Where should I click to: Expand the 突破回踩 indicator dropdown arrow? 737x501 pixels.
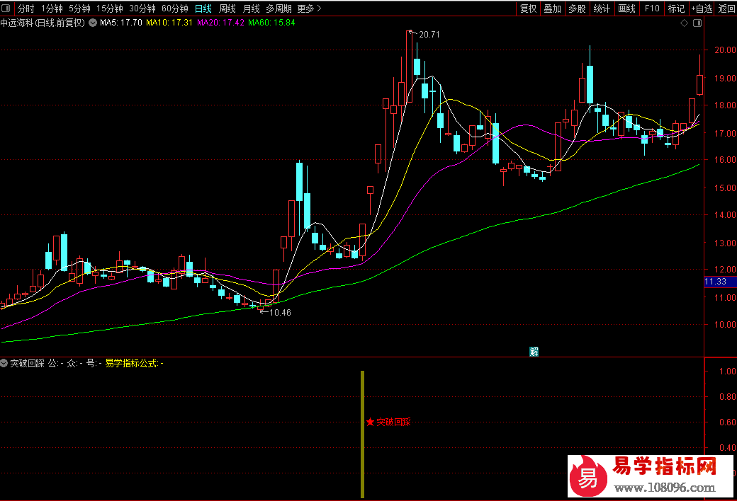[5, 363]
